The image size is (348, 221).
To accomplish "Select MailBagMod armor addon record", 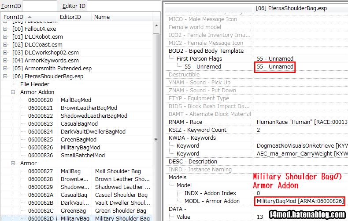I will [x=76, y=100].
